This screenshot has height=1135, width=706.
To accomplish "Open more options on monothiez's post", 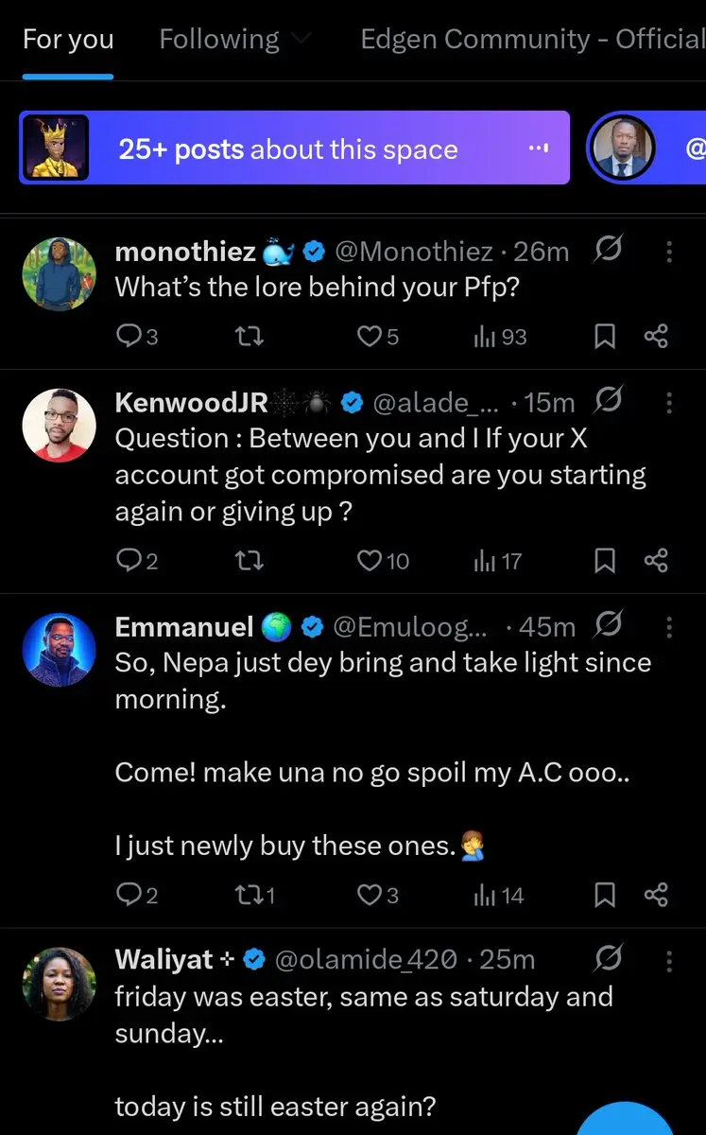I will point(669,252).
